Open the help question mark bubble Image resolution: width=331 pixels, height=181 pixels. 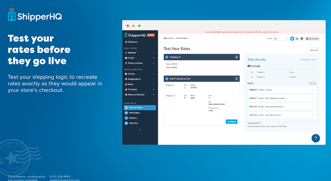[x=316, y=138]
